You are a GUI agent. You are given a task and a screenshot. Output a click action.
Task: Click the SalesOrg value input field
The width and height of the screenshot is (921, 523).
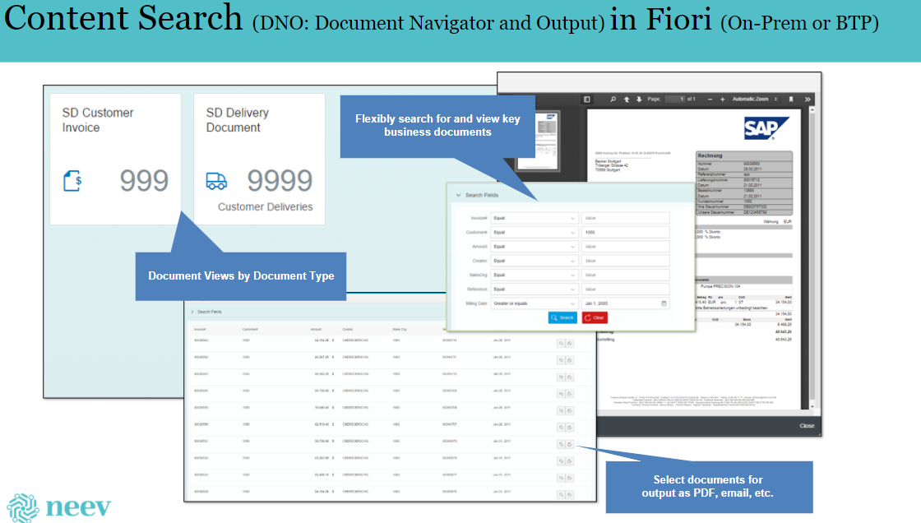626,275
